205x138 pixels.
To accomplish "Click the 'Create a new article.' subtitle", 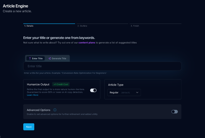I will (17, 11).
